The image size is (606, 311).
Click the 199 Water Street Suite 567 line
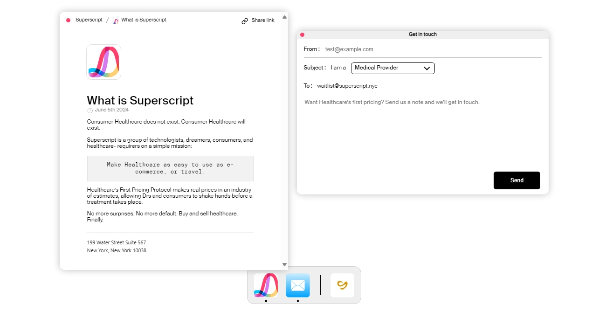point(117,243)
